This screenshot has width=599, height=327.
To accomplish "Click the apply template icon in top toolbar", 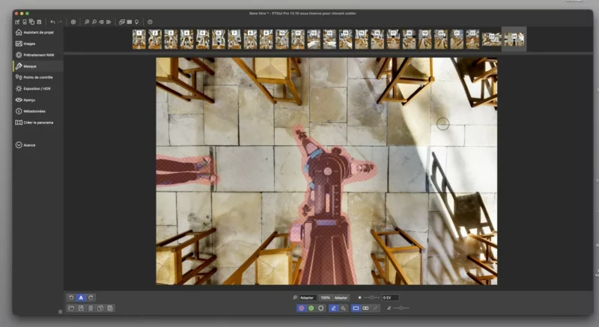I will (x=31, y=22).
